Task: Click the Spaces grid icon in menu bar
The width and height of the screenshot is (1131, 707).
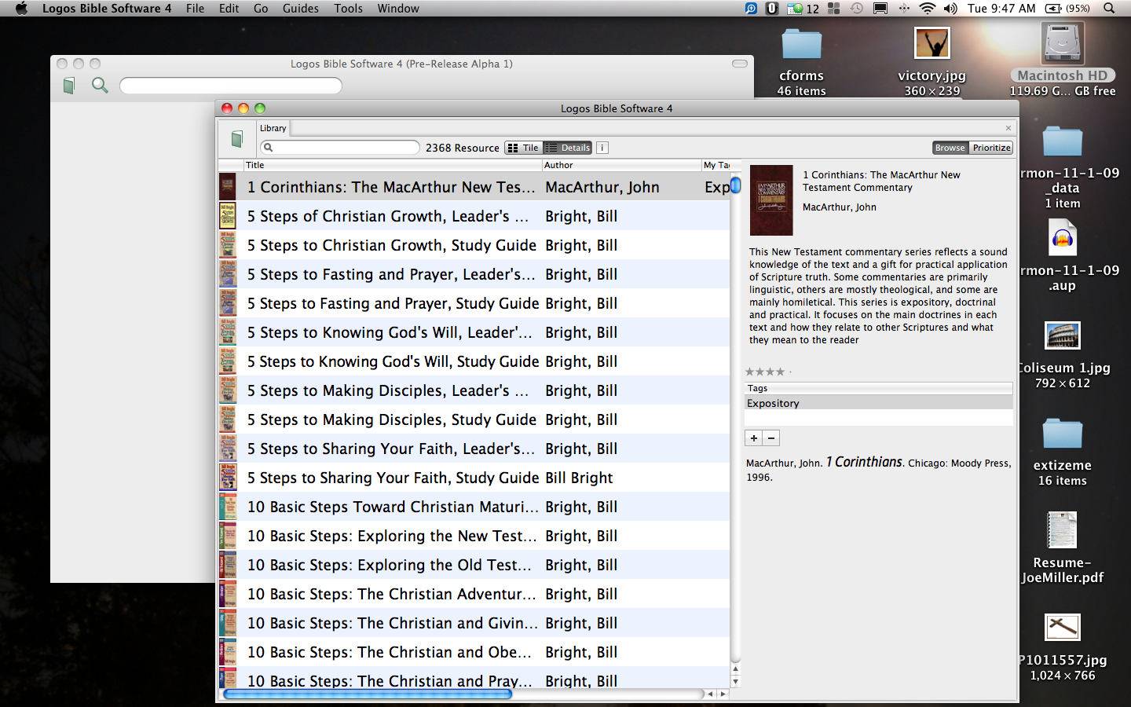Action: [x=834, y=9]
